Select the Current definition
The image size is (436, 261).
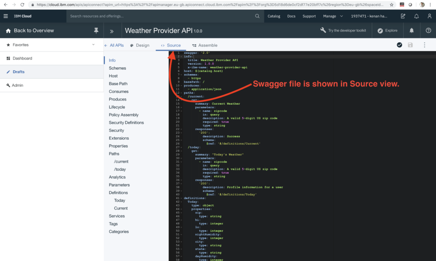click(x=120, y=208)
